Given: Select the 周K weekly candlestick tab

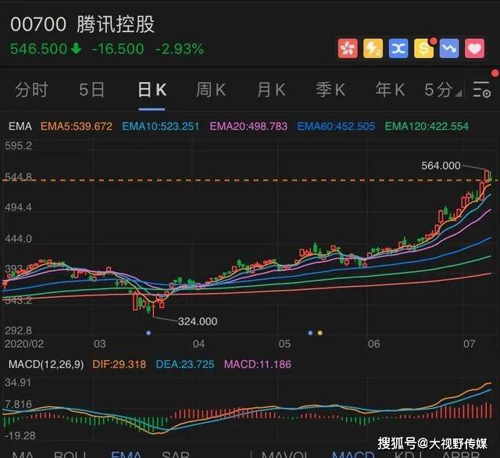Looking at the screenshot, I should pos(211,90).
